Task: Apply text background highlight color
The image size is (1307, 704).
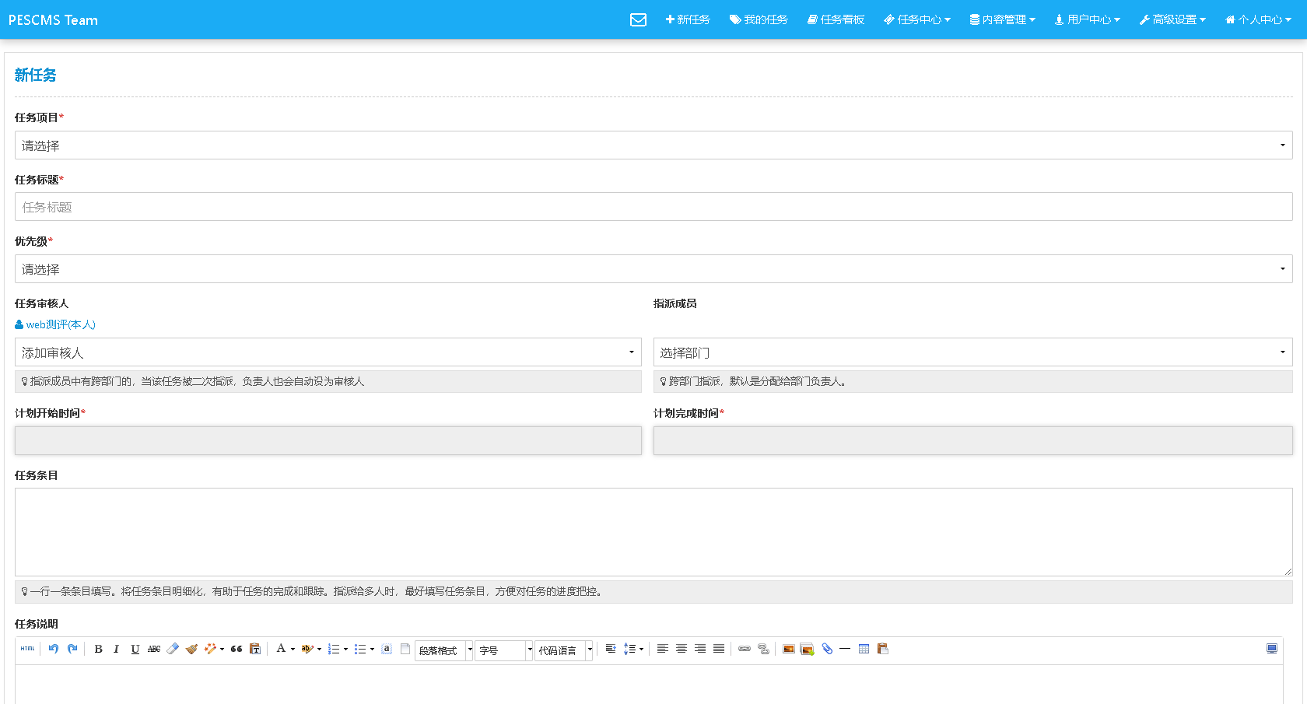Action: tap(307, 649)
